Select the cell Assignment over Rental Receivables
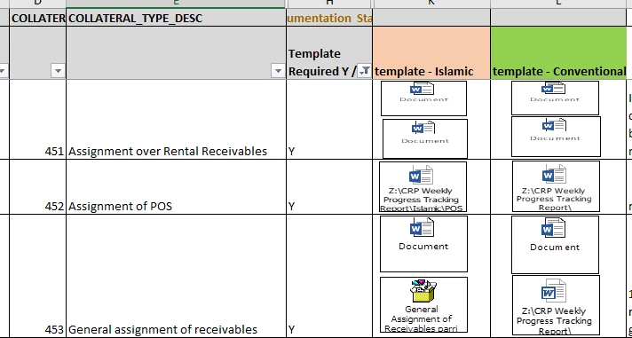This screenshot has height=338, width=632. (x=176, y=119)
